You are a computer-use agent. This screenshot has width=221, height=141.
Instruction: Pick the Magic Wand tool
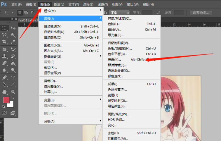[13, 35]
